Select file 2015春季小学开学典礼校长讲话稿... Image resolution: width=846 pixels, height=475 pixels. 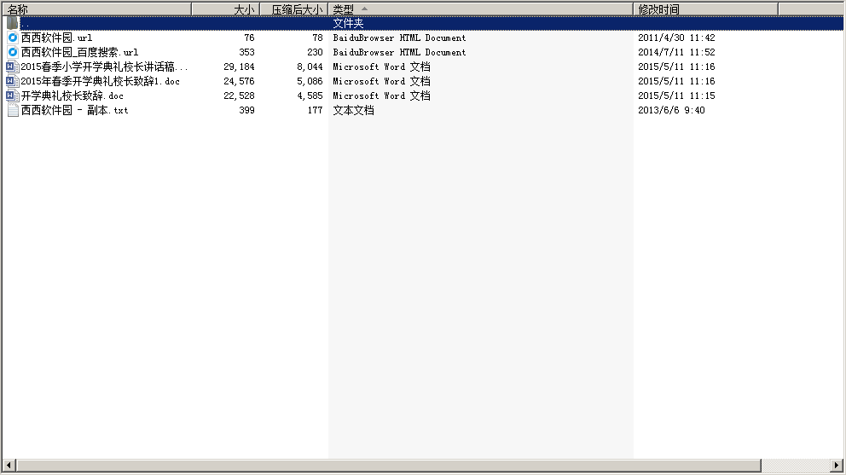104,67
